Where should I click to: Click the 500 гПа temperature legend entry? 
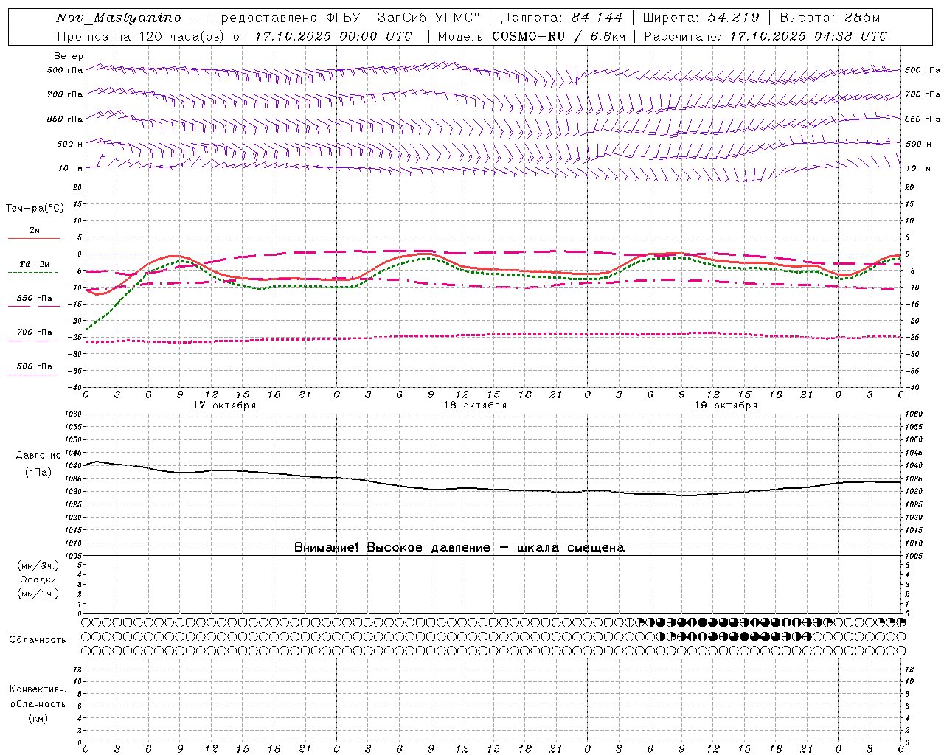(34, 366)
